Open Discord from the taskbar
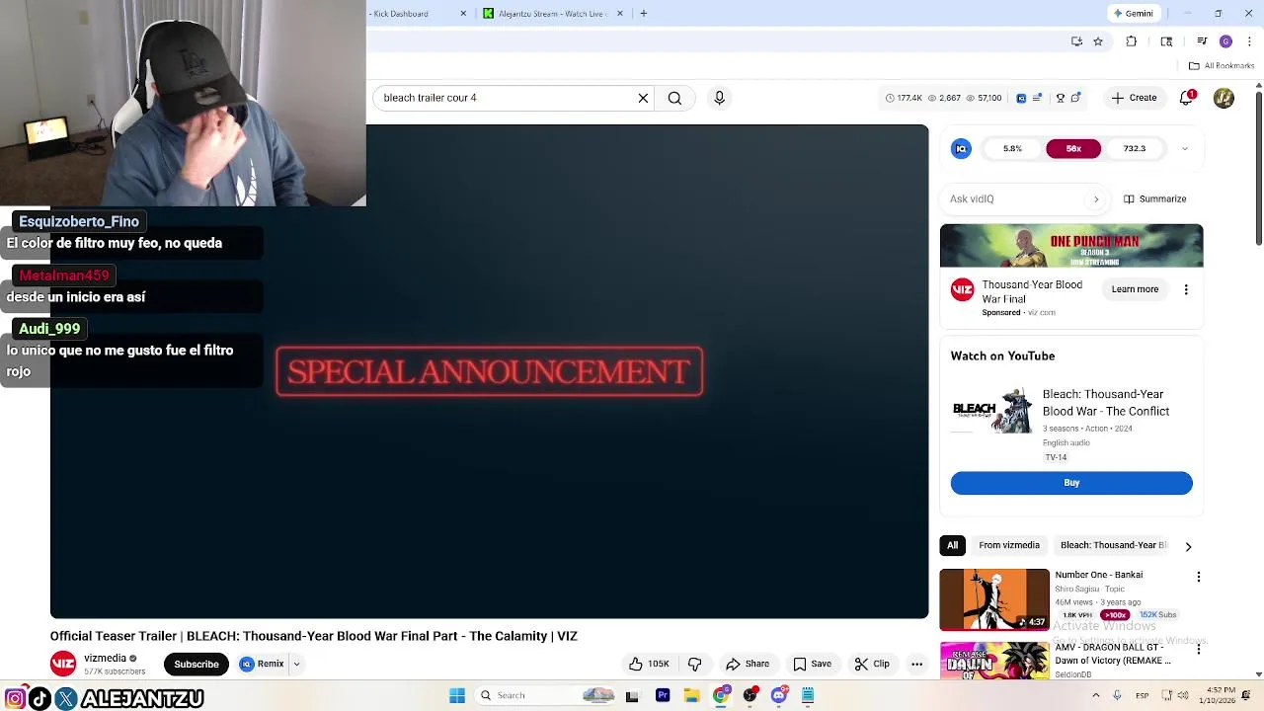This screenshot has width=1264, height=711. click(x=779, y=695)
